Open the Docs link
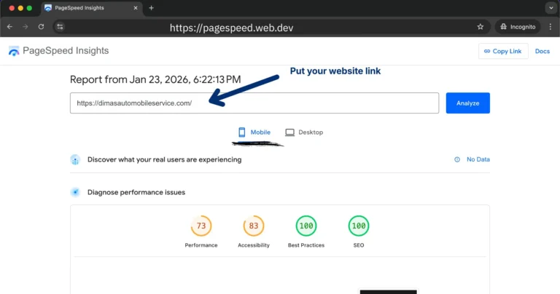The width and height of the screenshot is (560, 294). coord(542,52)
